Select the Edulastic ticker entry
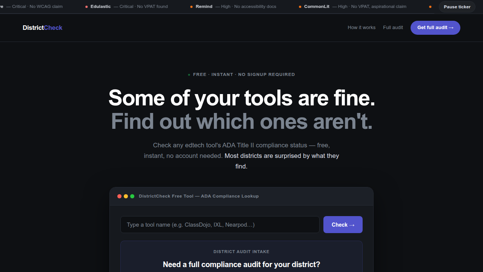The width and height of the screenshot is (483, 272). coord(126,7)
